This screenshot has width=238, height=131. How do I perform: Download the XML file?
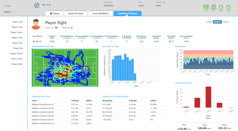click(228, 8)
